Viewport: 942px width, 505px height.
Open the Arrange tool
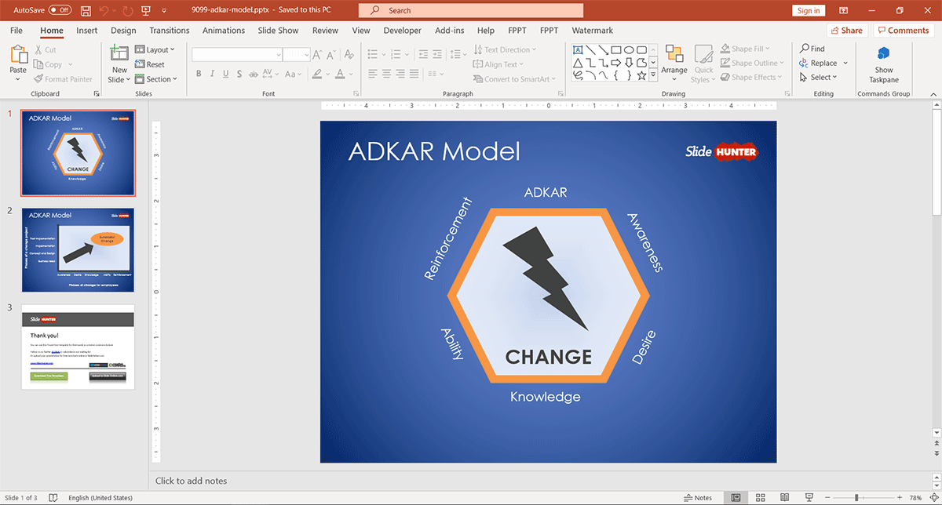(674, 61)
